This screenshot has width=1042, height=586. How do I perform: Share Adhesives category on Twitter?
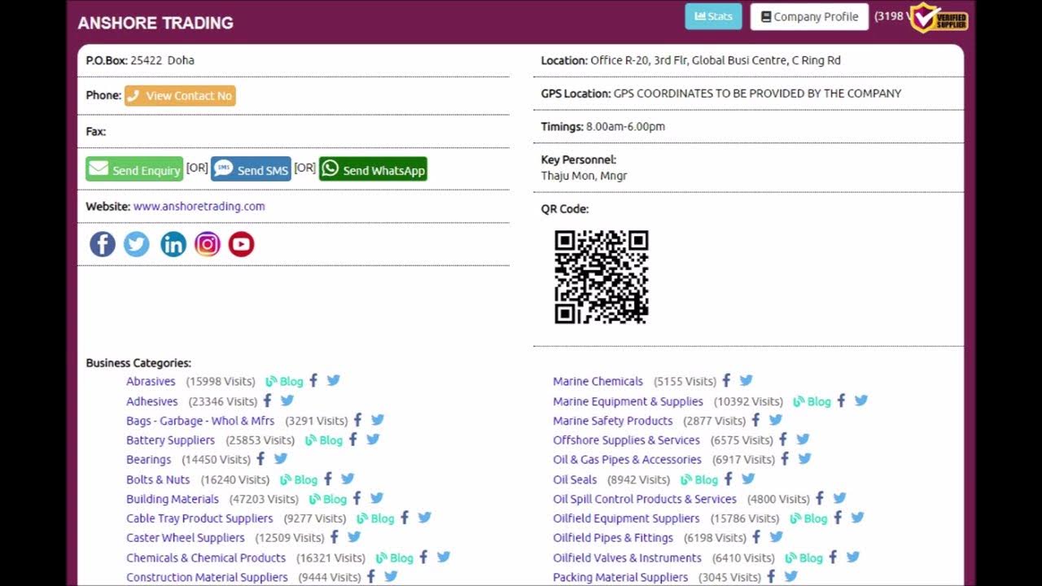click(287, 400)
